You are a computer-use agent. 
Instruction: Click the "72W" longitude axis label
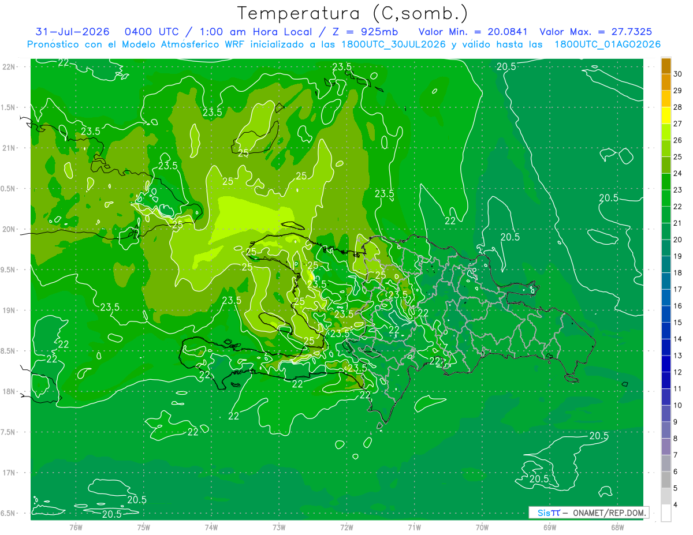(346, 527)
